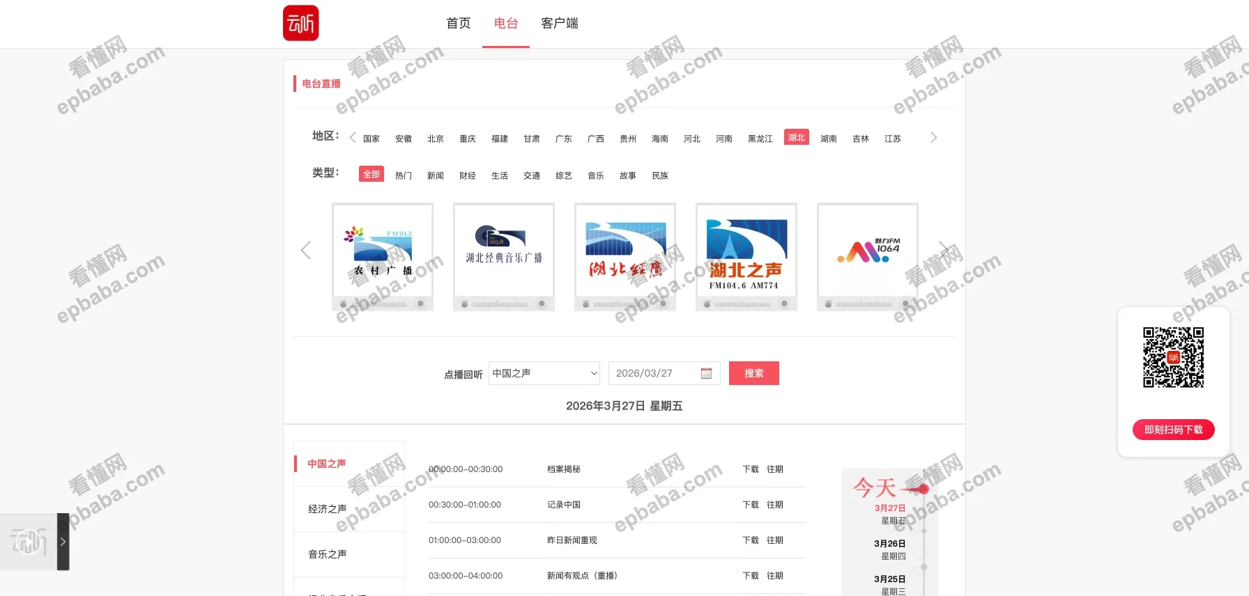
Task: Select the 湖南 region
Action: 829,139
